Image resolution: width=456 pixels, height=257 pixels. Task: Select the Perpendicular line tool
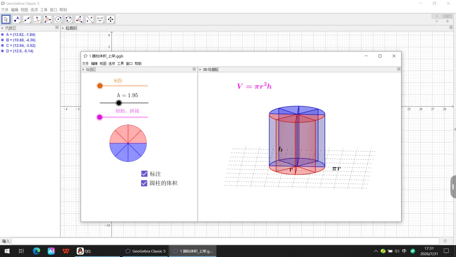37,19
